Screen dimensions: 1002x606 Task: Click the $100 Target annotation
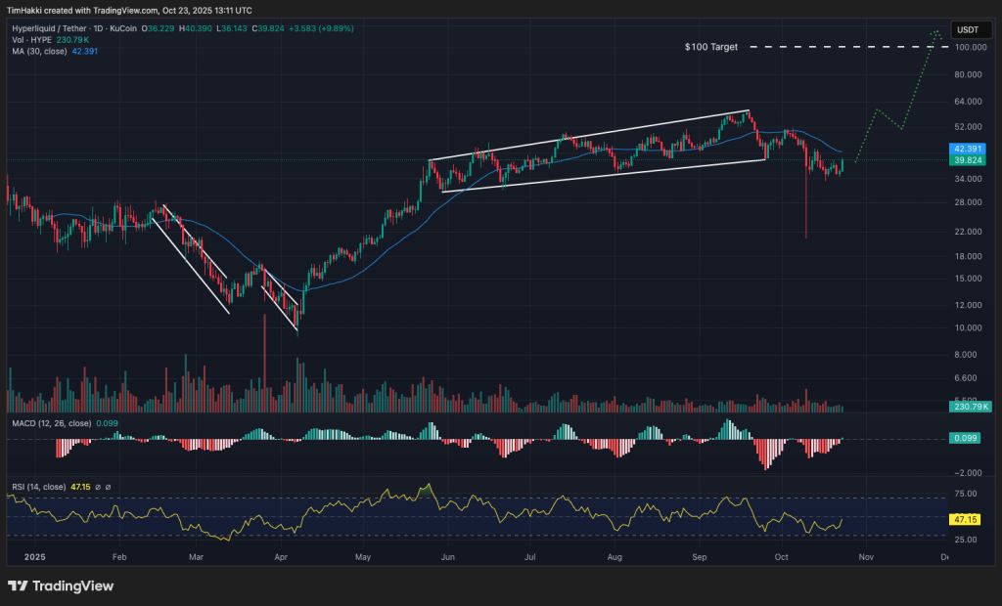(709, 47)
